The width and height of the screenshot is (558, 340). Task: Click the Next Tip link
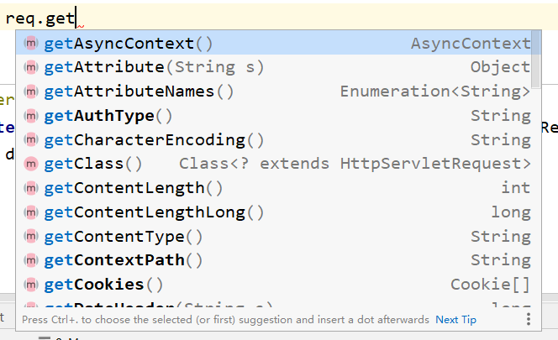point(455,320)
